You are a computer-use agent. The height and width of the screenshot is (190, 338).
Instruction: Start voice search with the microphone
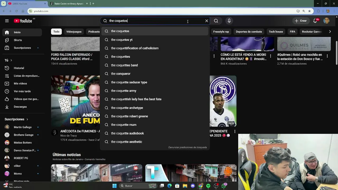[x=229, y=21]
